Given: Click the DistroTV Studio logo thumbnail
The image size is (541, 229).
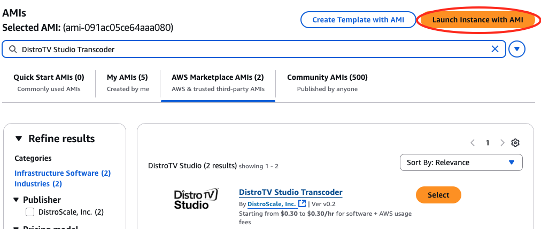Looking at the screenshot, I should click(196, 198).
